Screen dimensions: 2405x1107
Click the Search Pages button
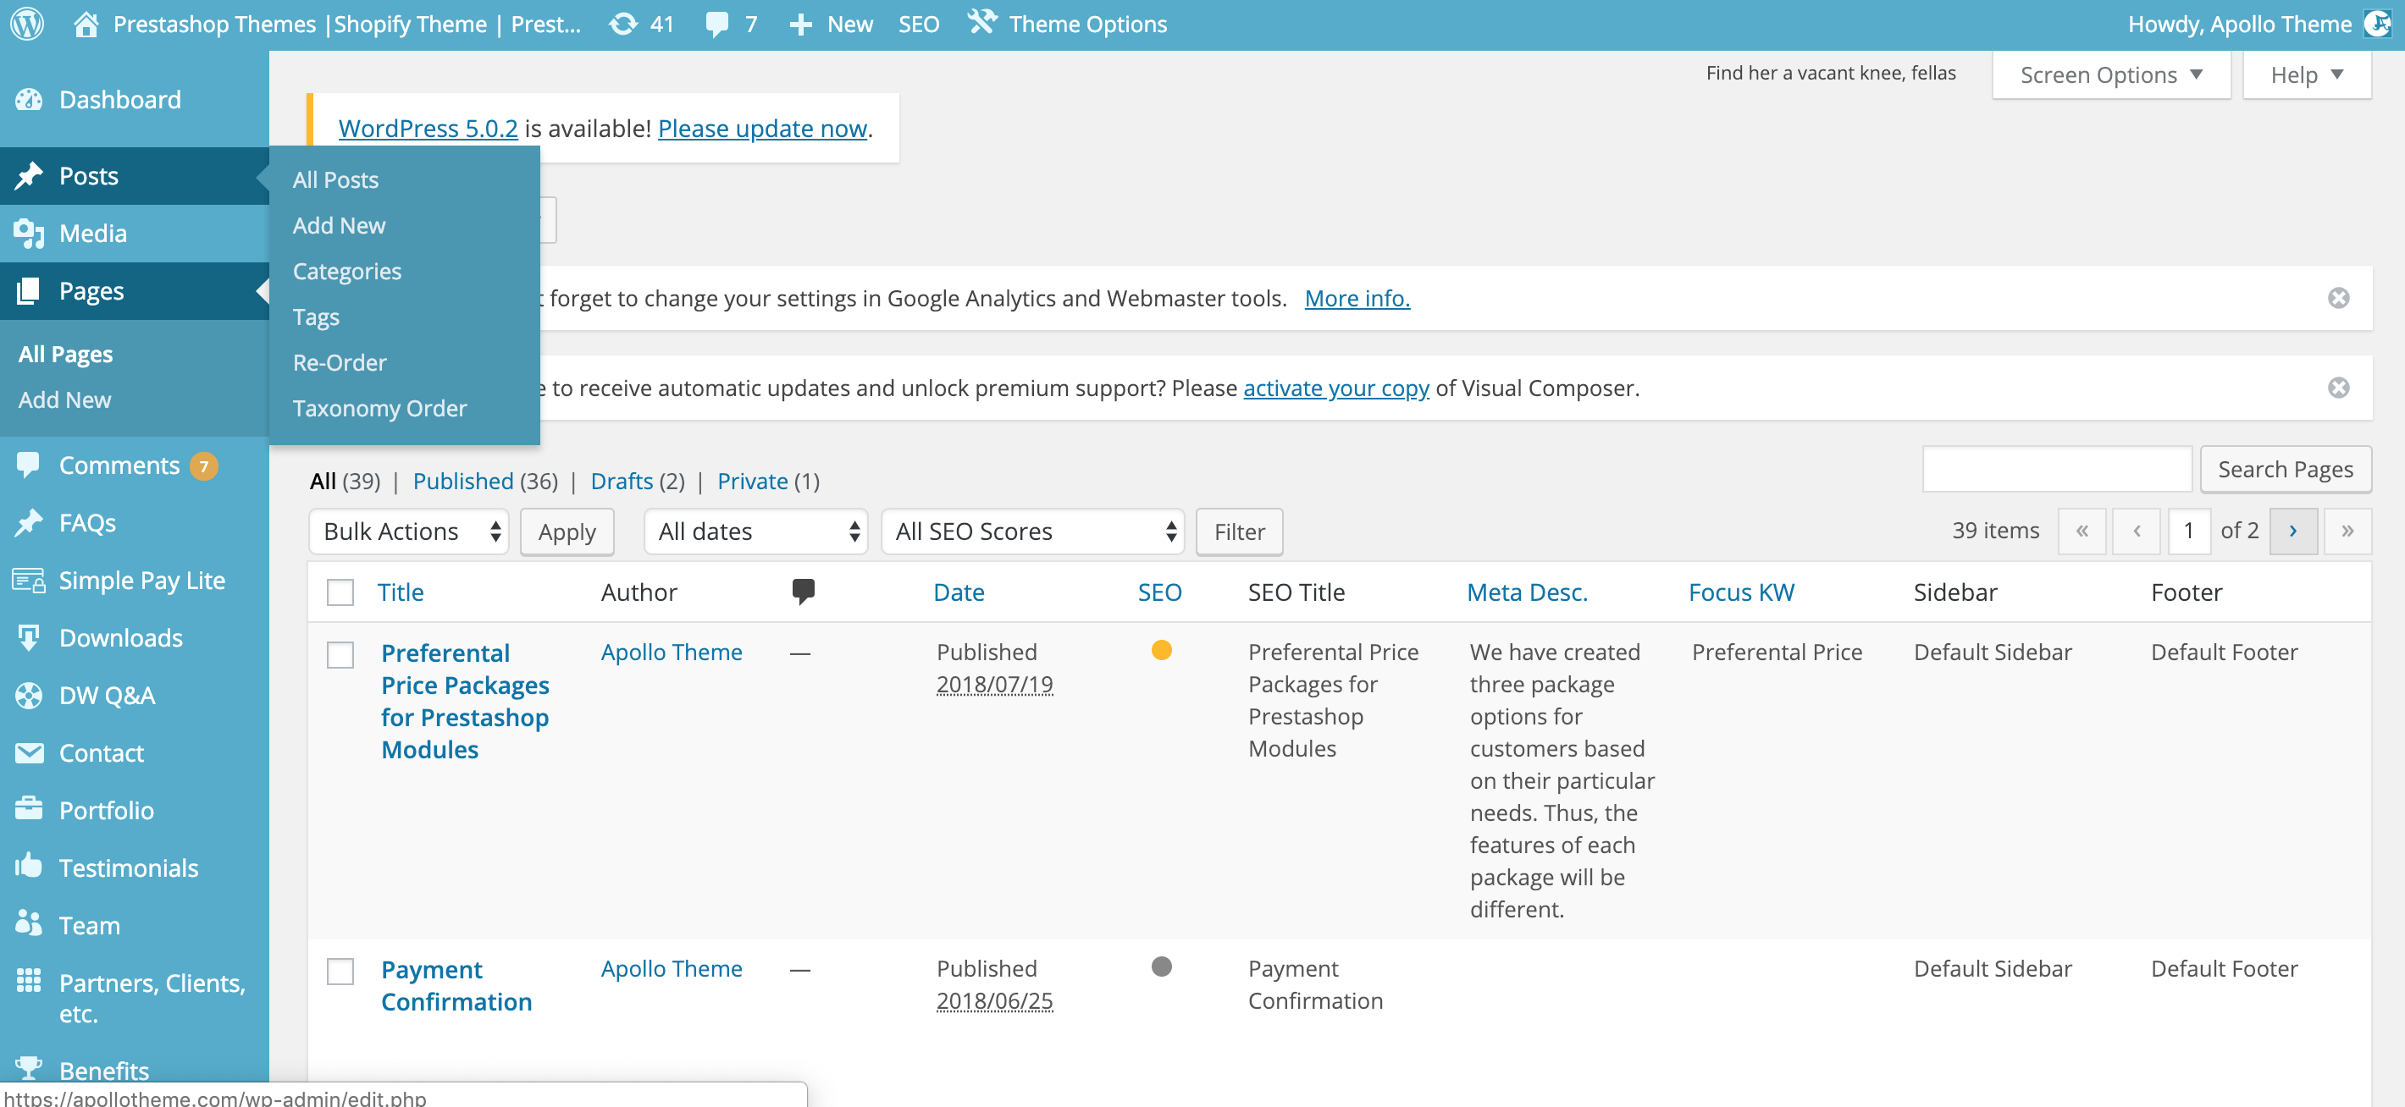(2285, 469)
